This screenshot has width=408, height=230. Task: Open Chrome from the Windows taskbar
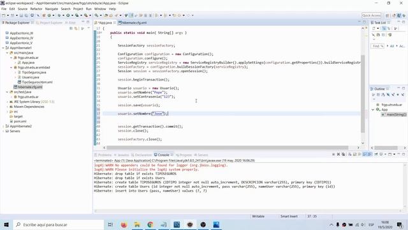coord(150,224)
